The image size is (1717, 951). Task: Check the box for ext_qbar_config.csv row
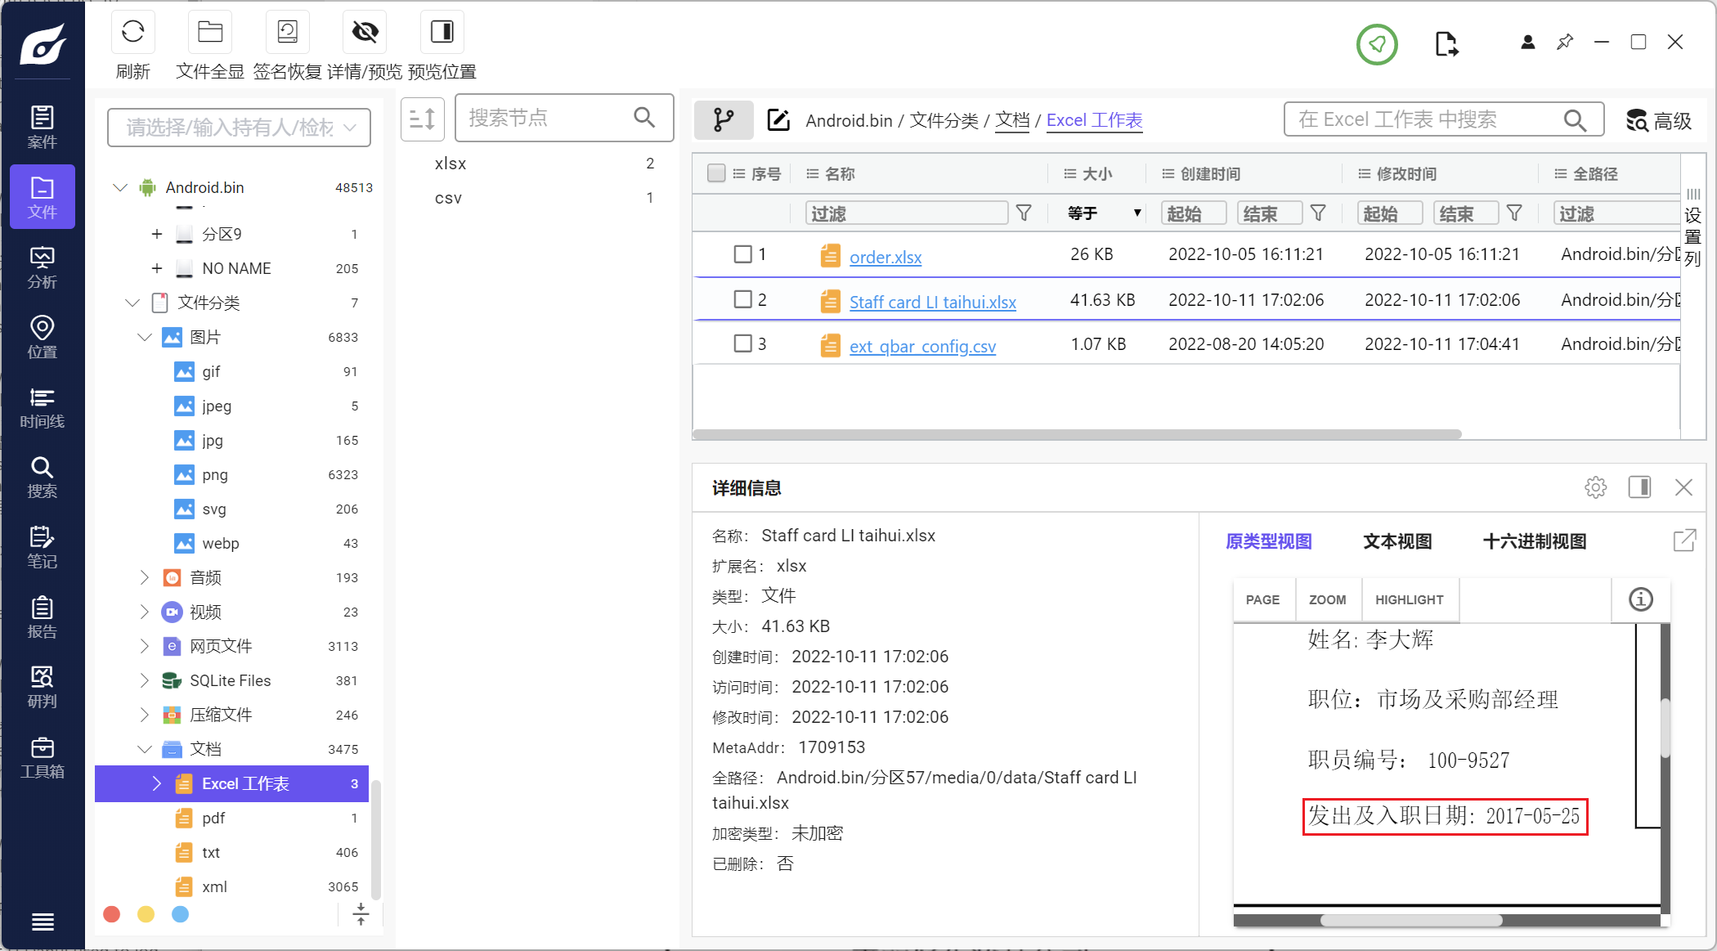click(x=742, y=343)
